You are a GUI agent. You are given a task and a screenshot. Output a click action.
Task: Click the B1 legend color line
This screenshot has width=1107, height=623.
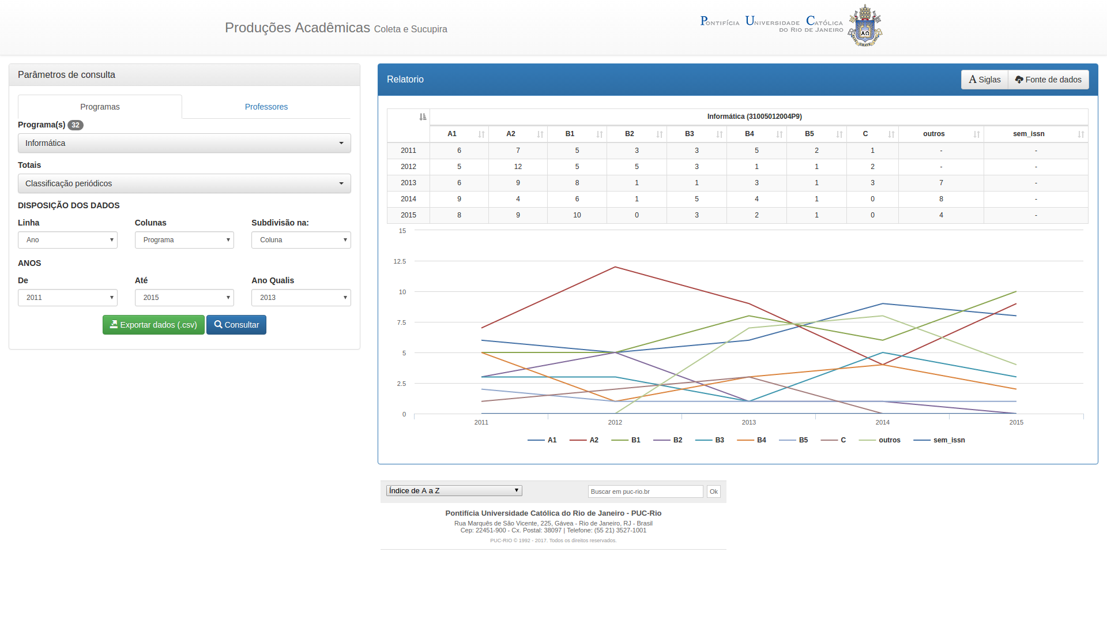tap(619, 440)
